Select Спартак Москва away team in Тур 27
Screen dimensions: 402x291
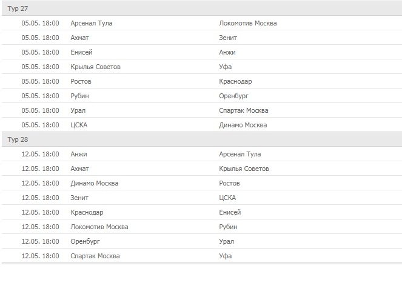(244, 110)
